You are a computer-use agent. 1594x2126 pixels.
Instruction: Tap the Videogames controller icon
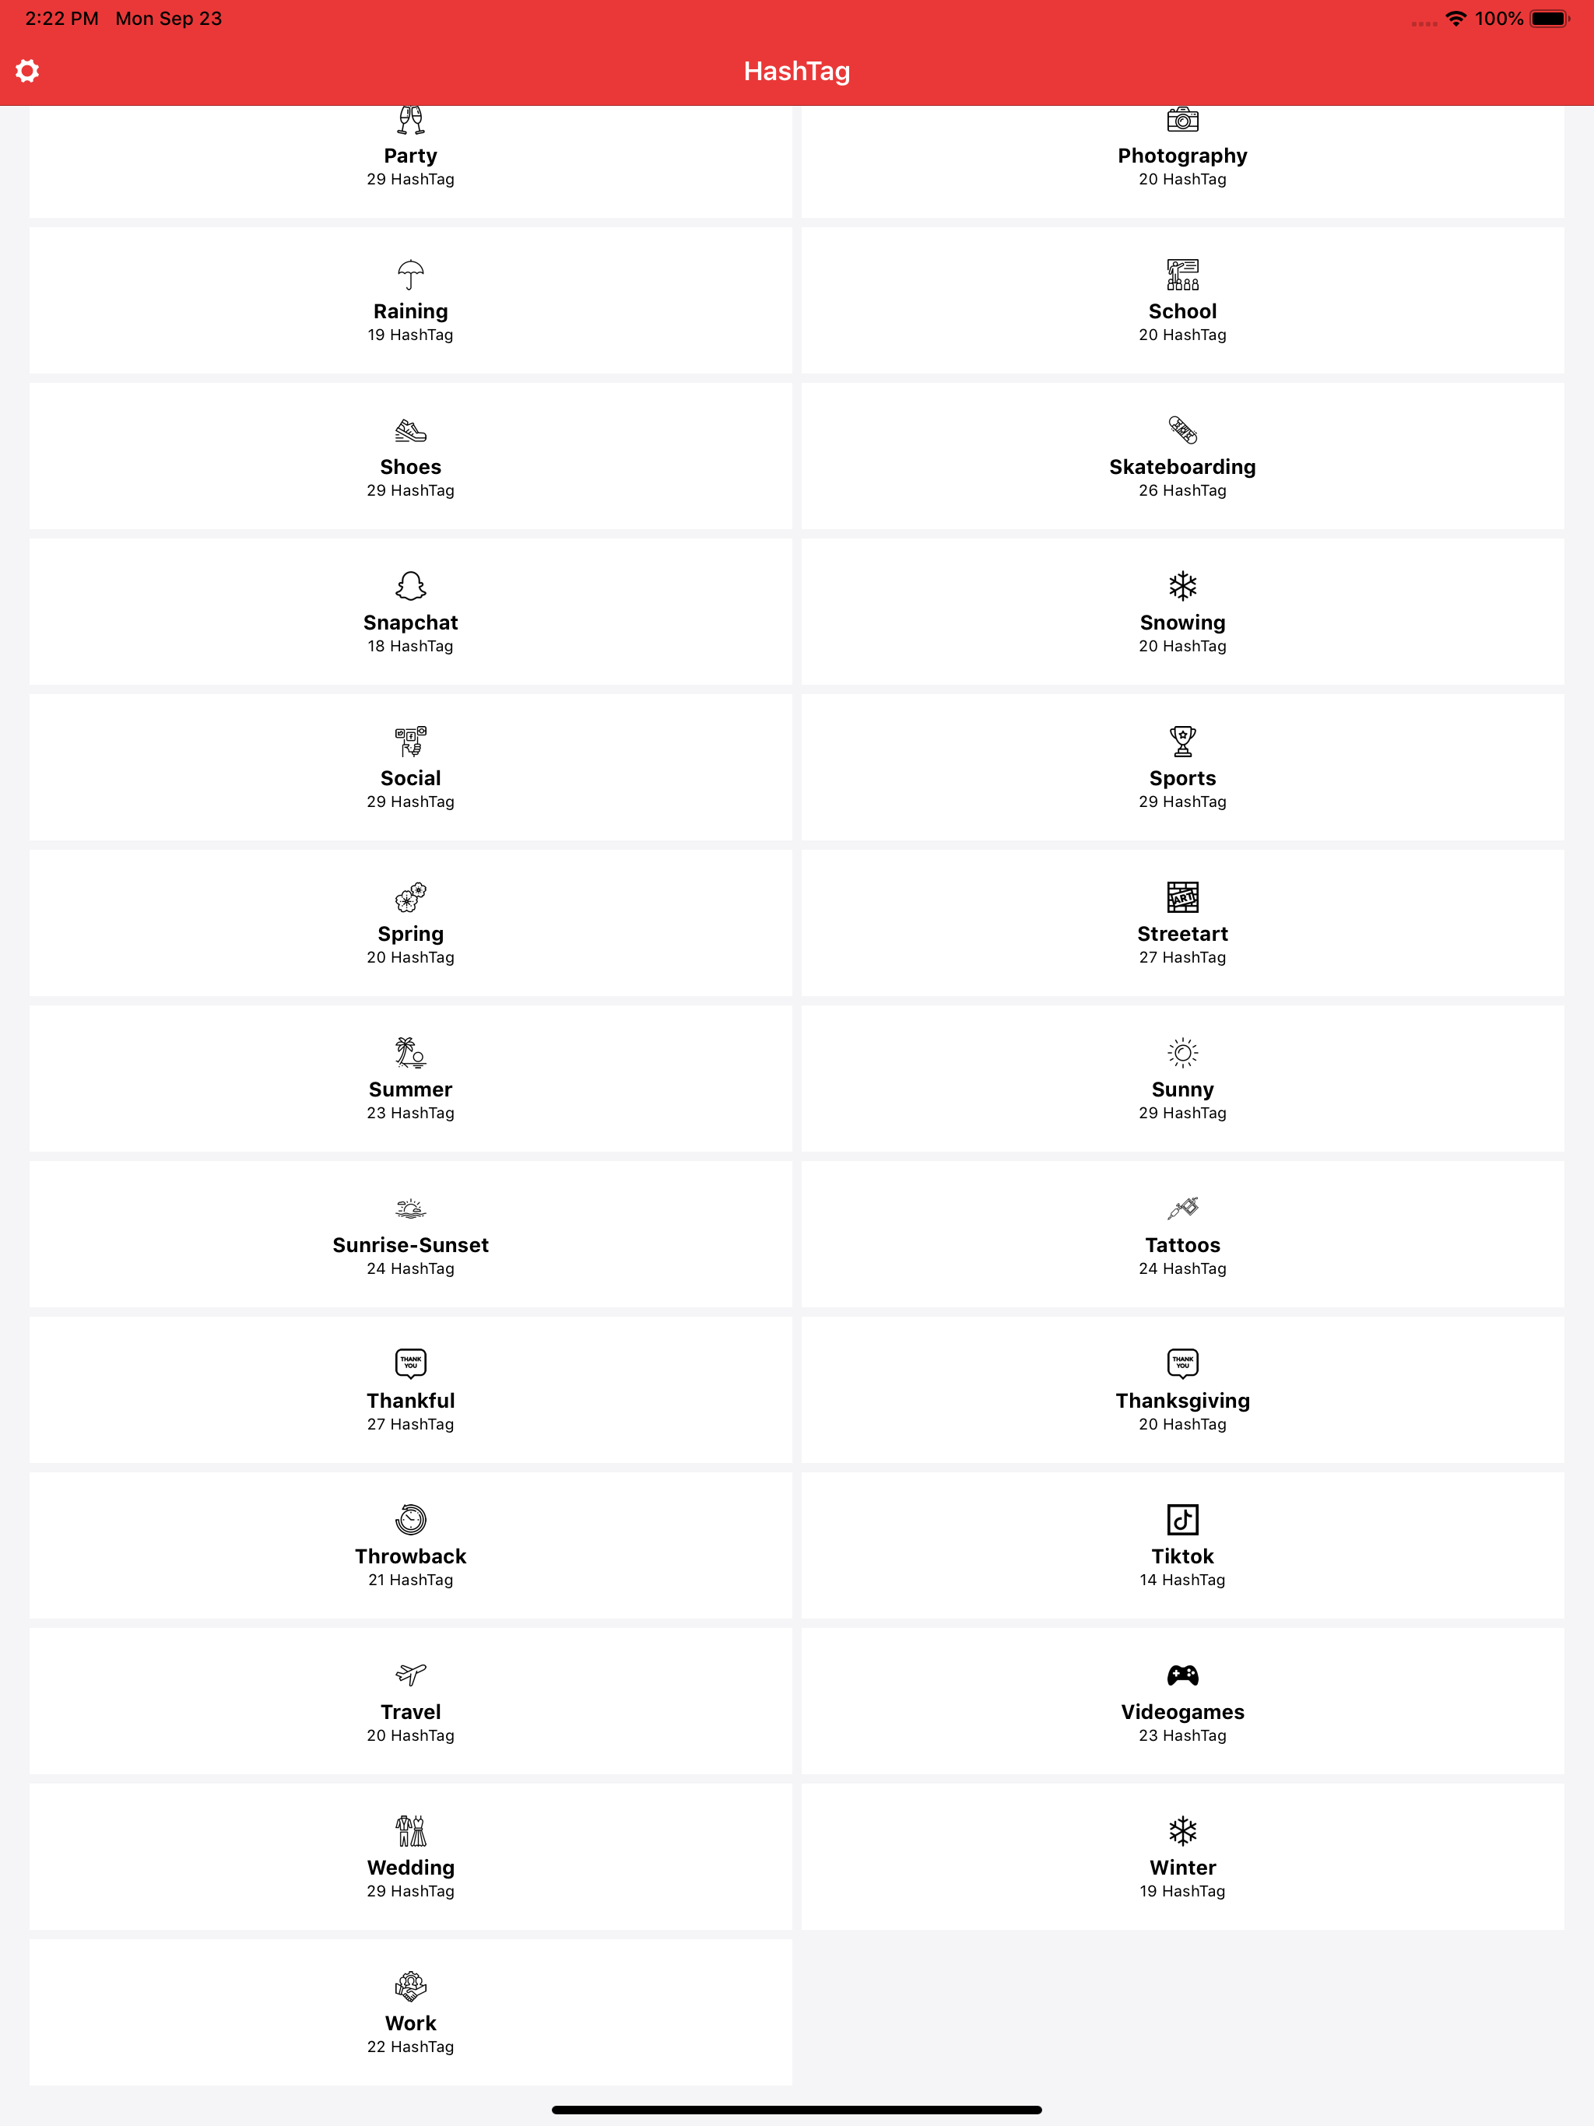[x=1181, y=1675]
